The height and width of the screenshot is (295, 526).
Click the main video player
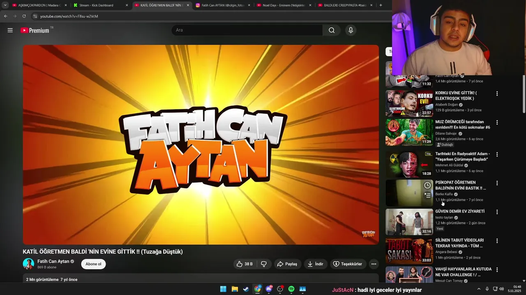(201, 145)
